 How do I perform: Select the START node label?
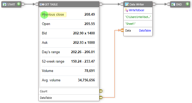click(11, 4)
